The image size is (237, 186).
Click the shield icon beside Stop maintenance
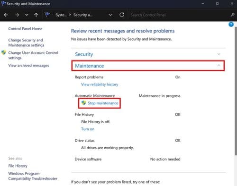coord(83,103)
